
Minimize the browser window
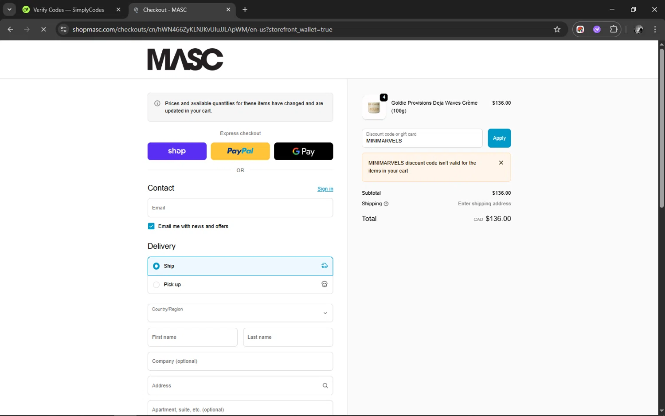point(612,9)
